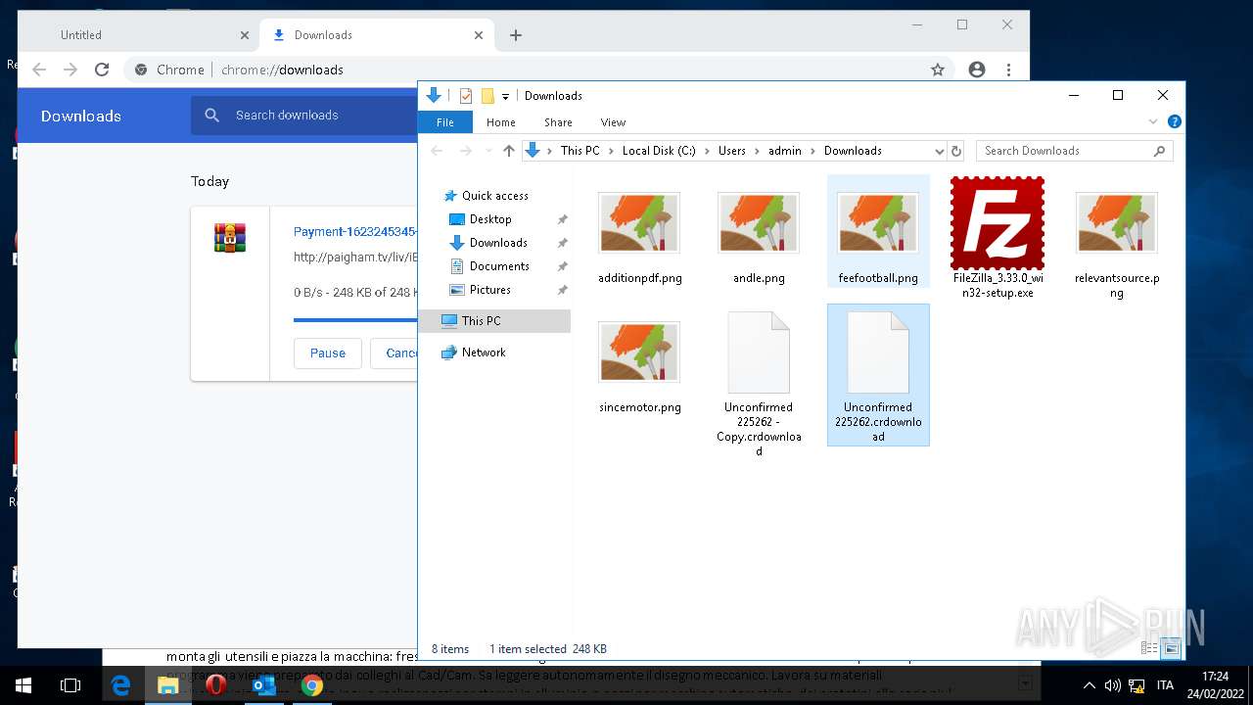Click 'admin' in the address breadcrumb
The image size is (1253, 705).
coord(785,151)
